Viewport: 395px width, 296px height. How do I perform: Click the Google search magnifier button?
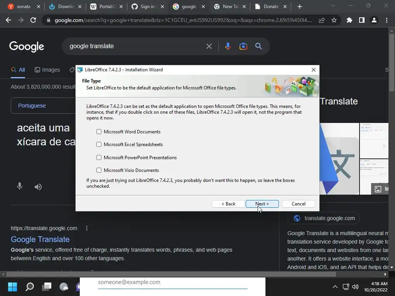pos(258,46)
